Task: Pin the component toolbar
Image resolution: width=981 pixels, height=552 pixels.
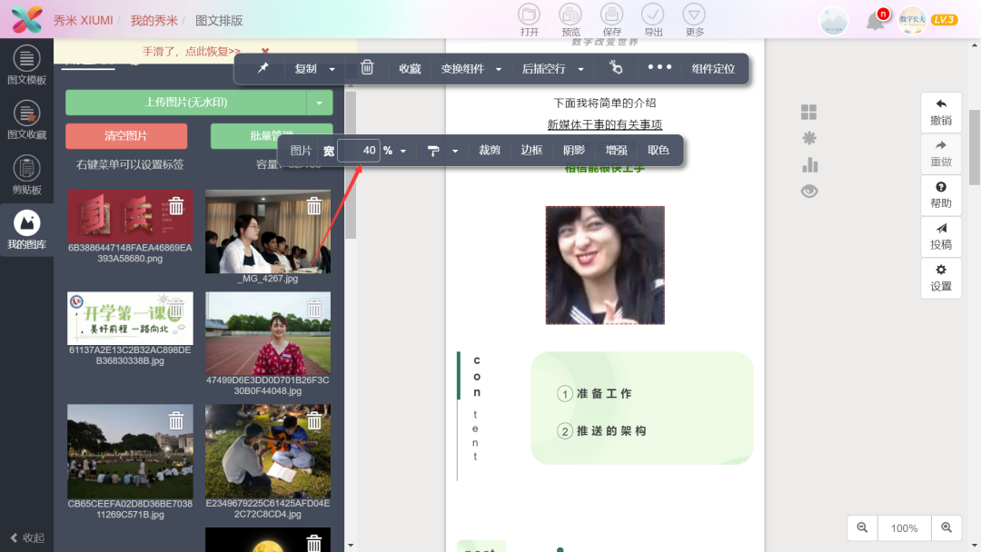Action: (x=263, y=68)
